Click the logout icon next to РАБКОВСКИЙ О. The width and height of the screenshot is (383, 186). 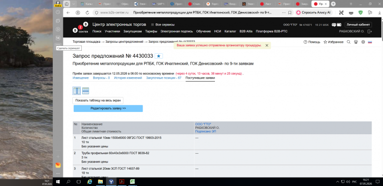(370, 31)
